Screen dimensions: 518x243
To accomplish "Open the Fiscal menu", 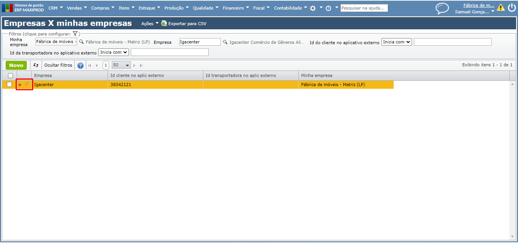I will pyautogui.click(x=261, y=8).
